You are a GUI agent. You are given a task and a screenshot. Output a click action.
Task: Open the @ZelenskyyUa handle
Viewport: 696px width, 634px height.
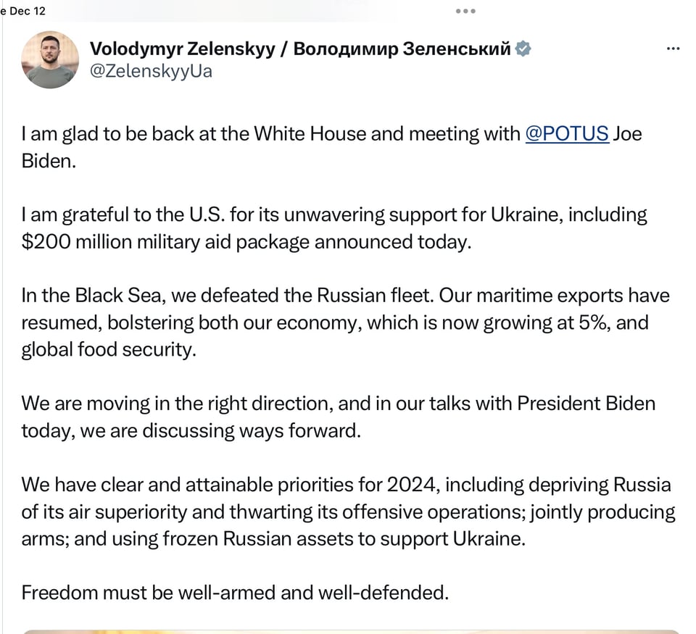151,71
